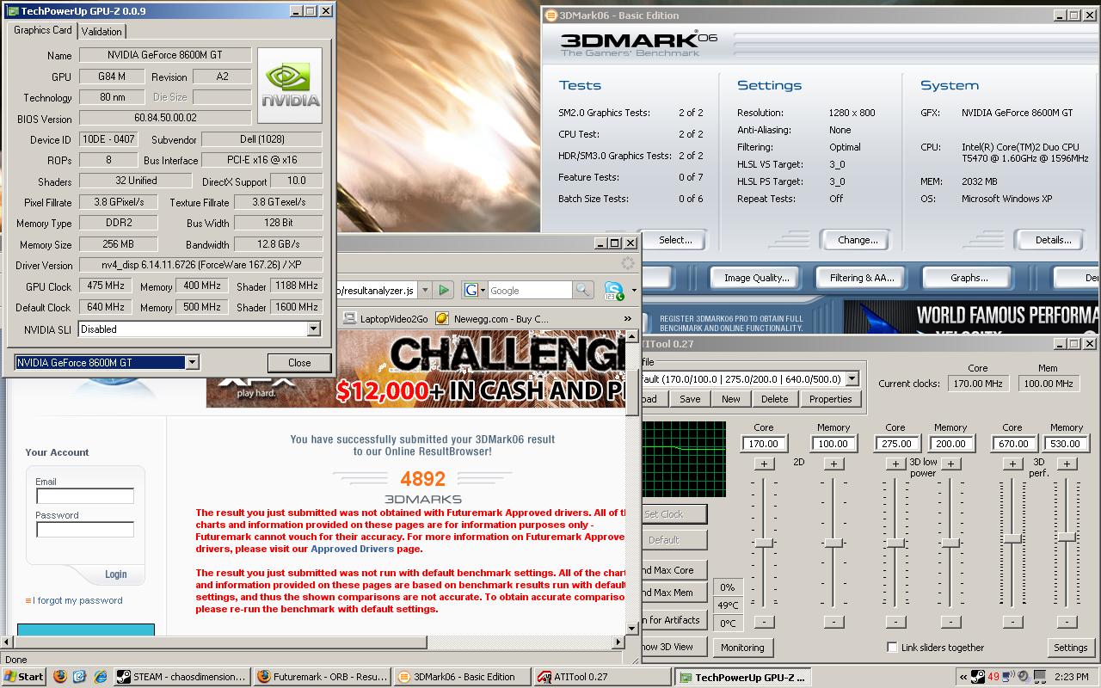Expand the bookmarks toolbar overflow chevron
Image resolution: width=1101 pixels, height=688 pixels.
point(628,318)
